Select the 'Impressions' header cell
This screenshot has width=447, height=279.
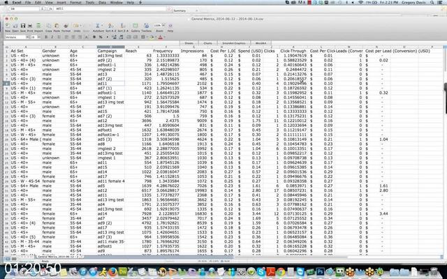click(x=194, y=51)
